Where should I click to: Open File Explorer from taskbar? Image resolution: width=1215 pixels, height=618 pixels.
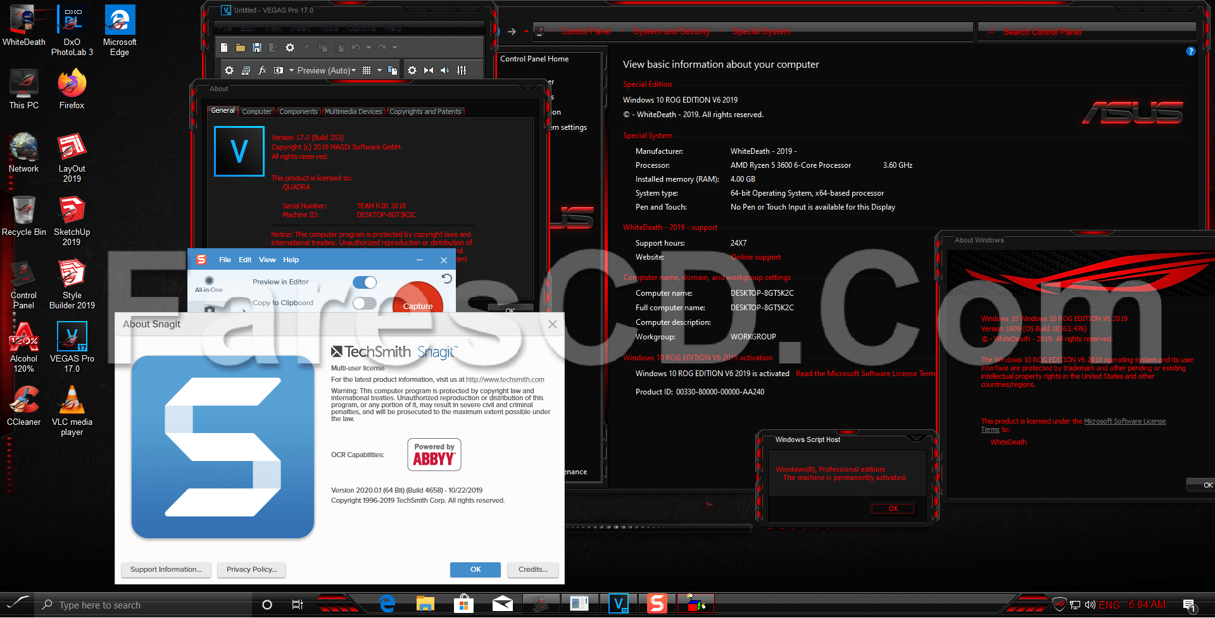pyautogui.click(x=425, y=604)
